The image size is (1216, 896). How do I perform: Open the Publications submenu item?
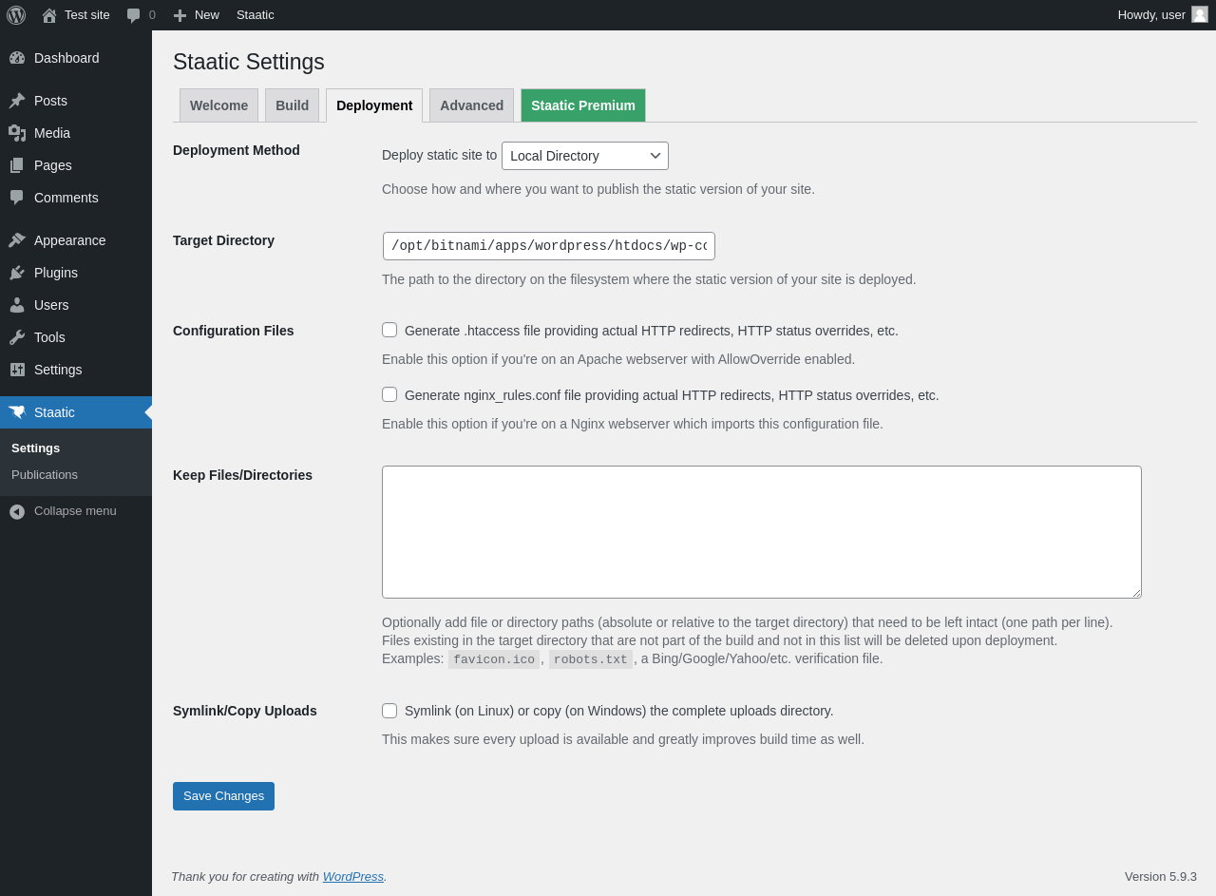[45, 474]
